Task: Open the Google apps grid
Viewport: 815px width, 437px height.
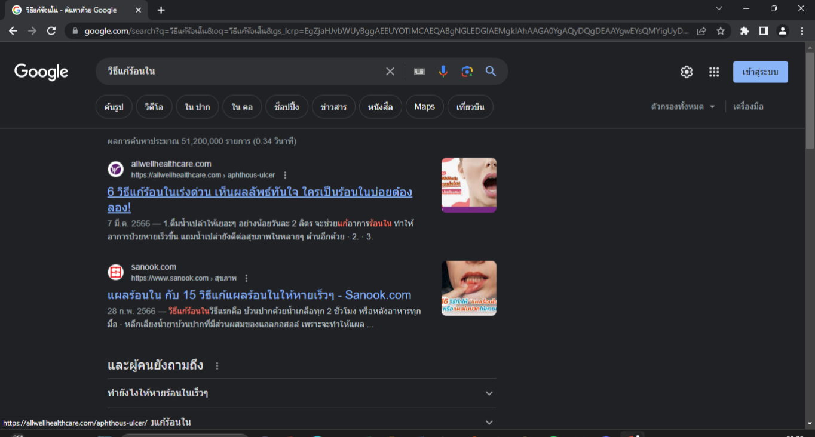Action: tap(714, 72)
